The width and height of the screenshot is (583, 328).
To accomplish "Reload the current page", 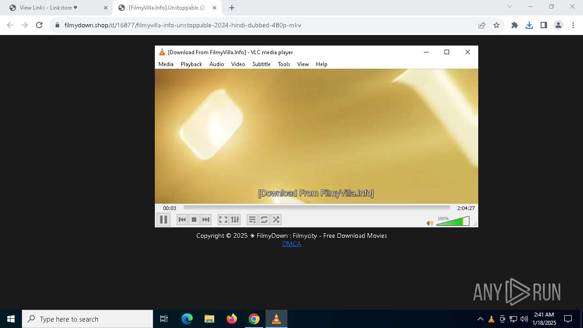I will coord(39,25).
